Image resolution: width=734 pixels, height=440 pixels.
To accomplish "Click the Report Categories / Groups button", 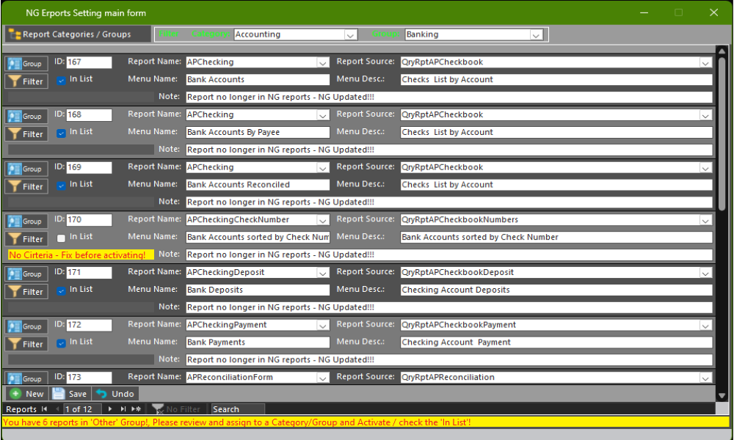I will 70,34.
